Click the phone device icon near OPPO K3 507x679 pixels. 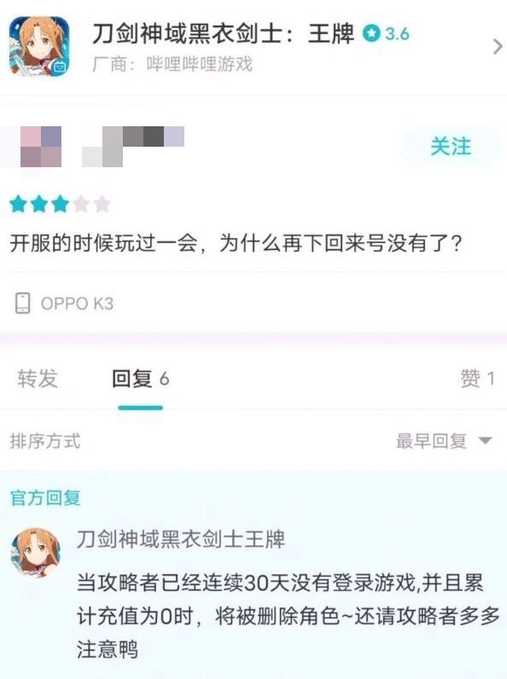click(22, 303)
